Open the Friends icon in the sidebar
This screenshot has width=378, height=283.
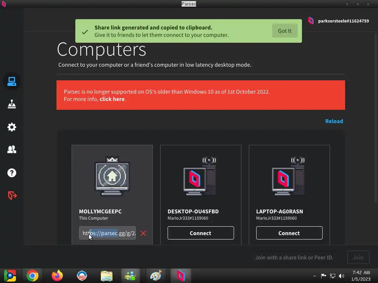click(11, 150)
